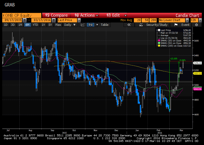
Task: Edit the moving average 50 field
Action: pos(145,20)
